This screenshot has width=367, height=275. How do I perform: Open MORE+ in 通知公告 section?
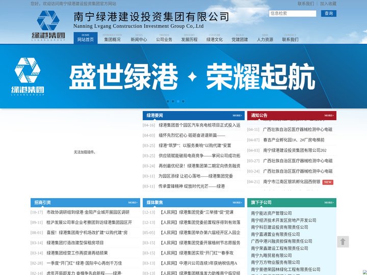click(329, 116)
